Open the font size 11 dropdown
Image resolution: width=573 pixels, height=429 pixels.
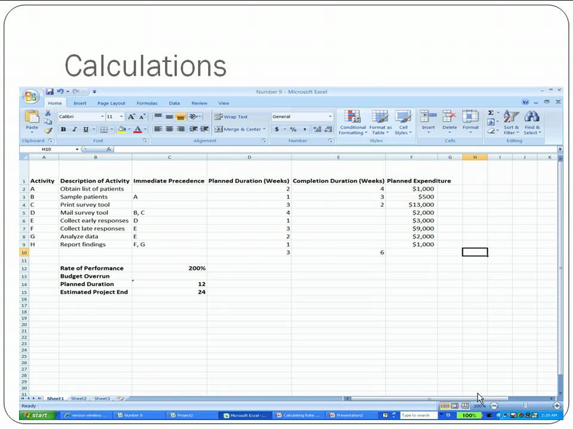[122, 117]
